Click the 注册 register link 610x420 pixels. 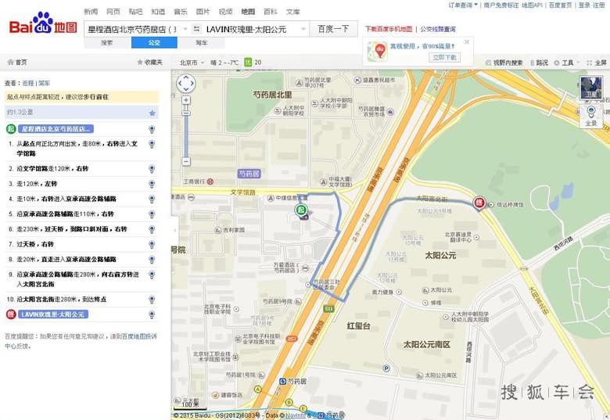[x=599, y=5]
